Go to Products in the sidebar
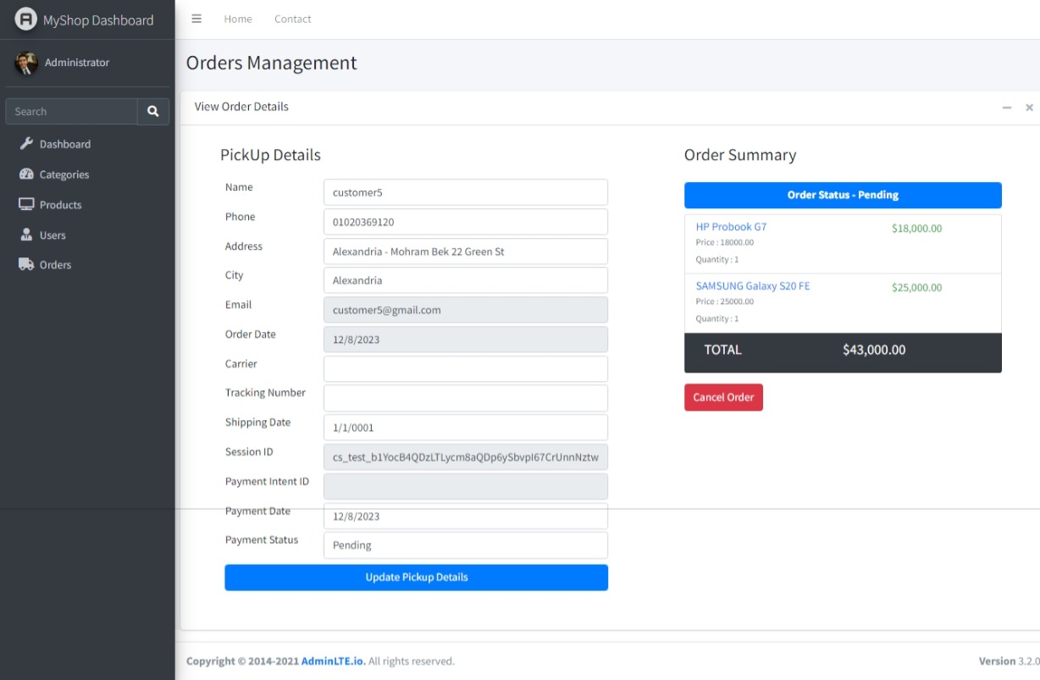This screenshot has width=1040, height=680. coord(60,205)
